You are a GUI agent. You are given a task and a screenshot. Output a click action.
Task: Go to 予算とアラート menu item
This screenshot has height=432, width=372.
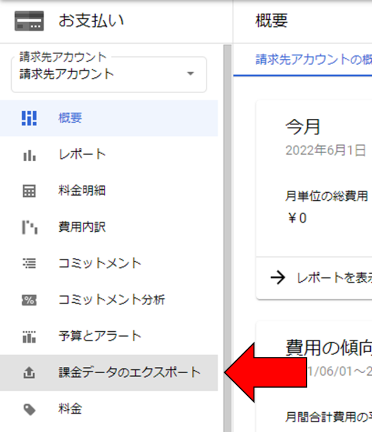pos(108,337)
